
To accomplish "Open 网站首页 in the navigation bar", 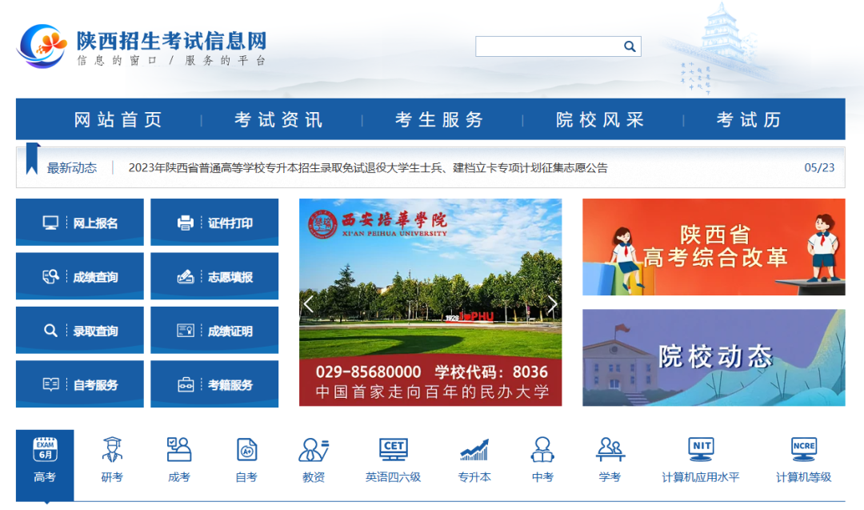I will click(118, 120).
